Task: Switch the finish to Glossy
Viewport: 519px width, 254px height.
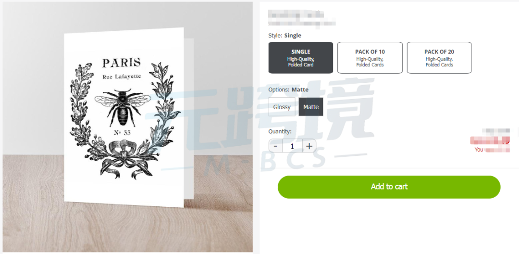Action: [282, 107]
